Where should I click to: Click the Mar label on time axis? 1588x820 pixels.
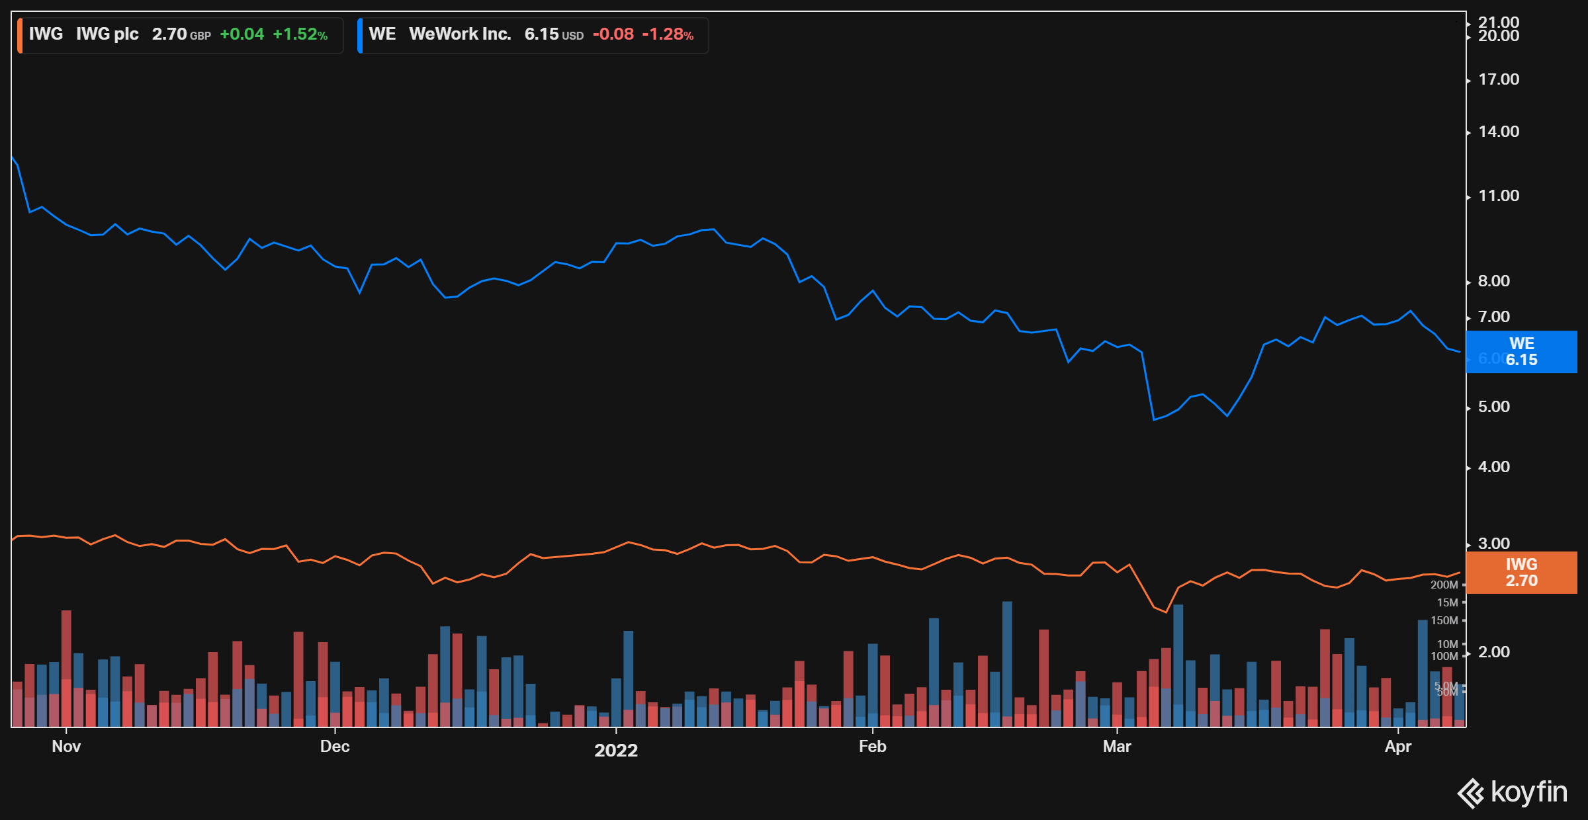(1117, 747)
